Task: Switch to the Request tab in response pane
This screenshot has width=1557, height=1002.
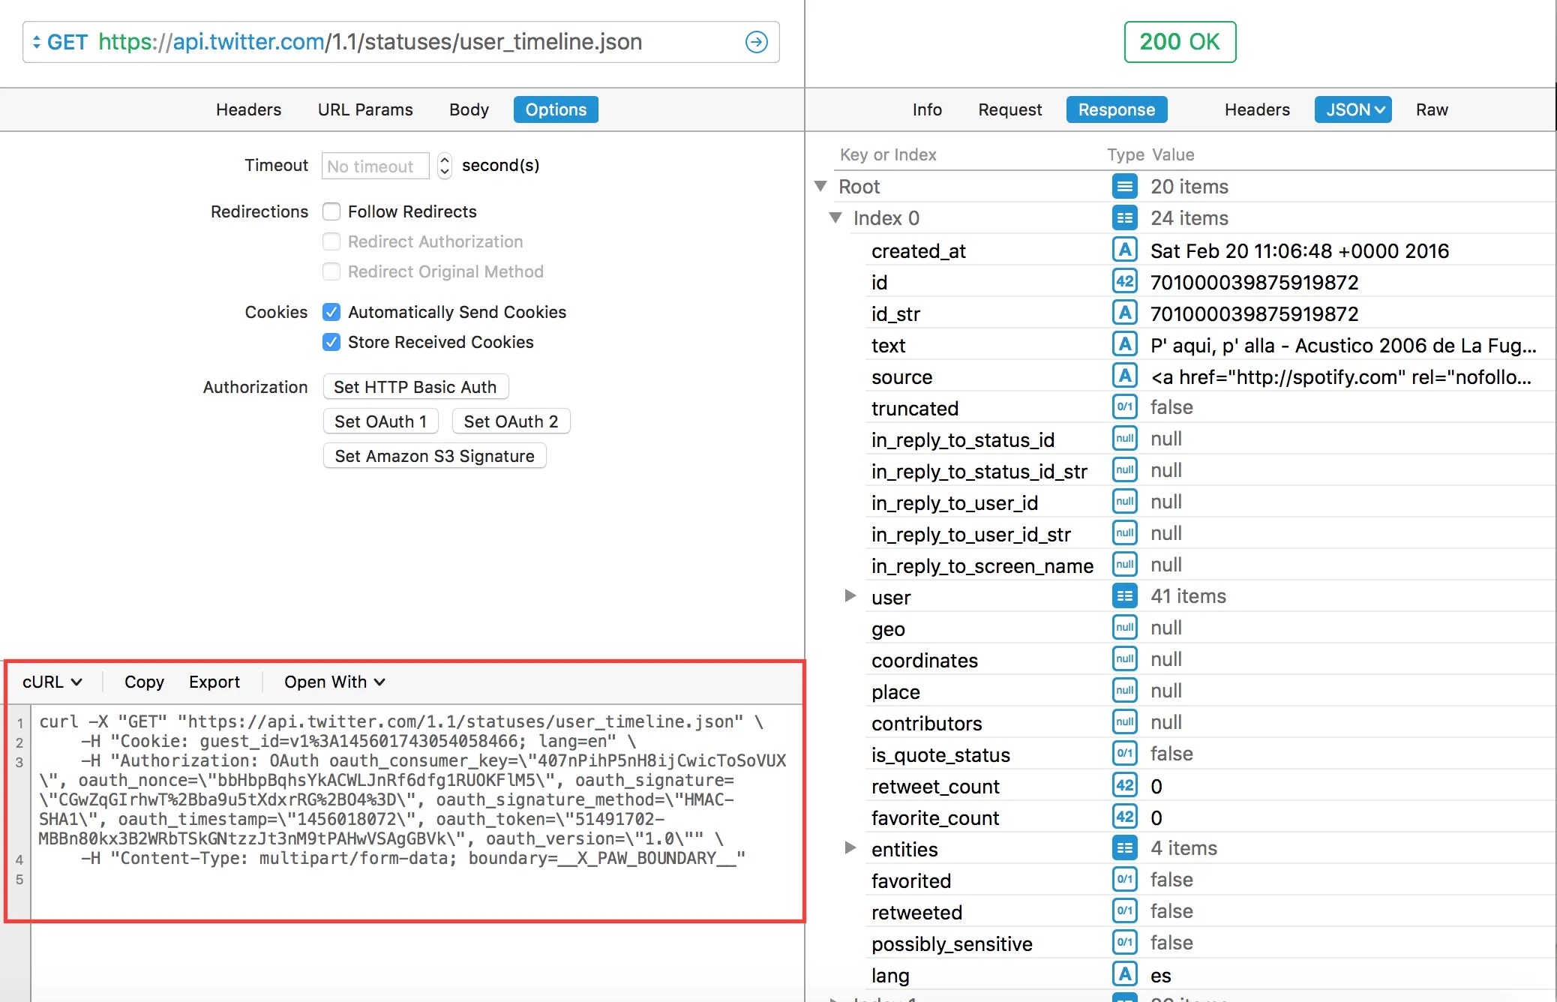Action: click(x=1009, y=109)
